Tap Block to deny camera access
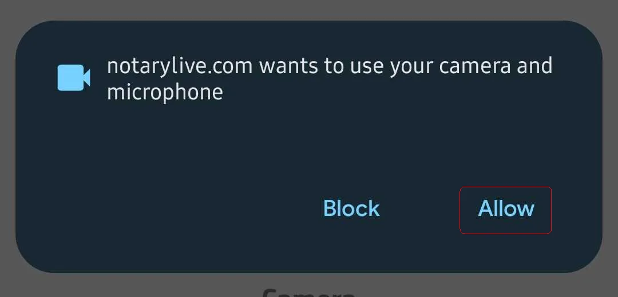The width and height of the screenshot is (618, 297). tap(351, 208)
